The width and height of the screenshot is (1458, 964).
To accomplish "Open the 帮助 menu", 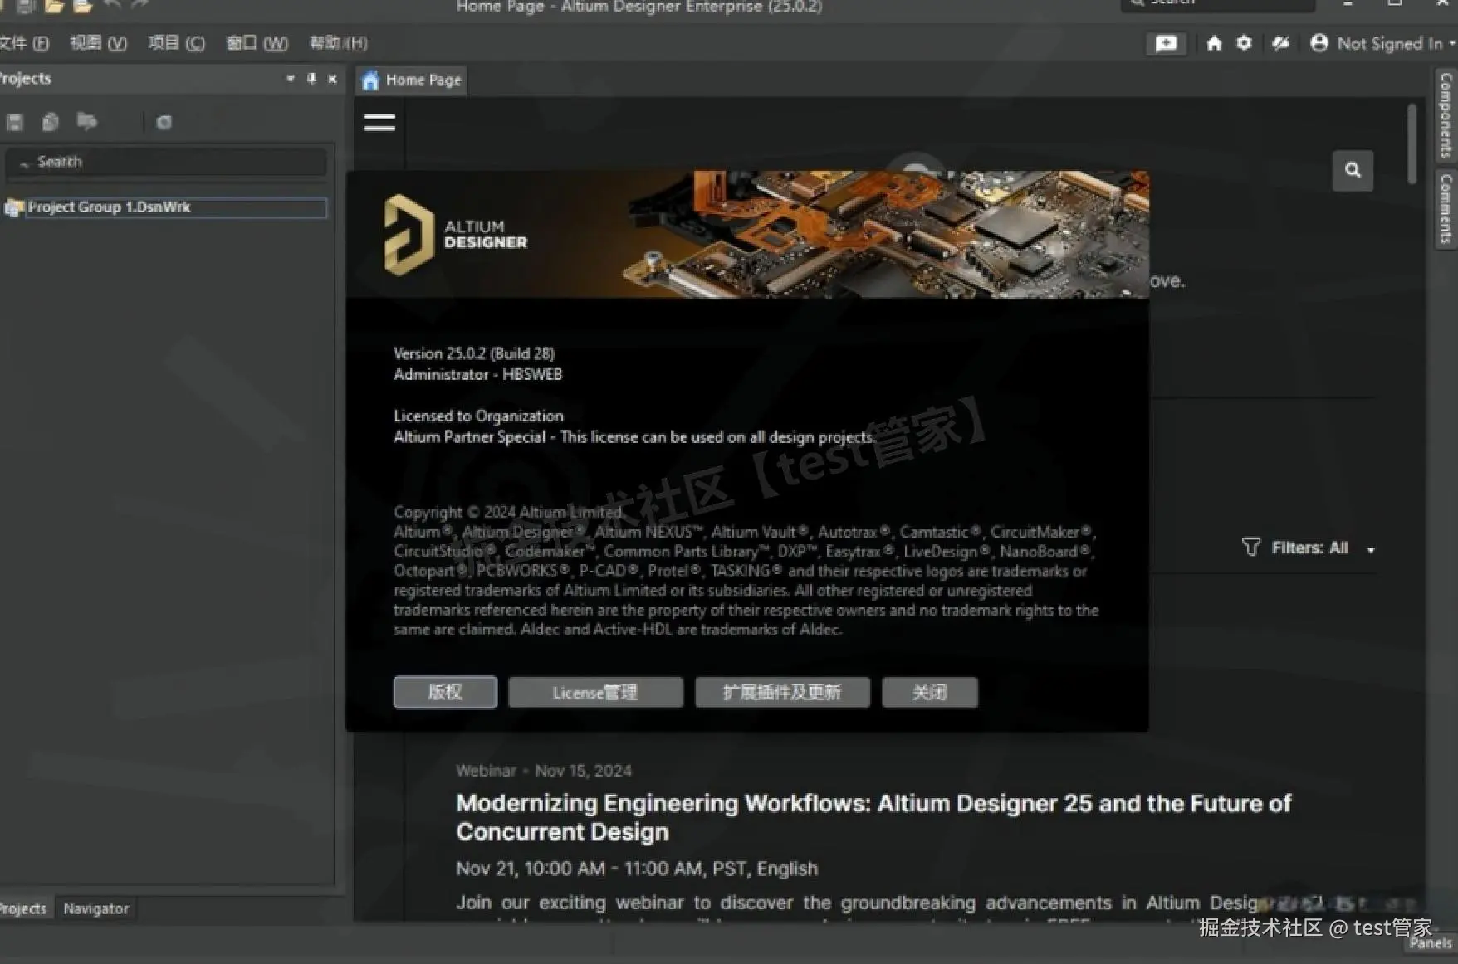I will click(335, 42).
